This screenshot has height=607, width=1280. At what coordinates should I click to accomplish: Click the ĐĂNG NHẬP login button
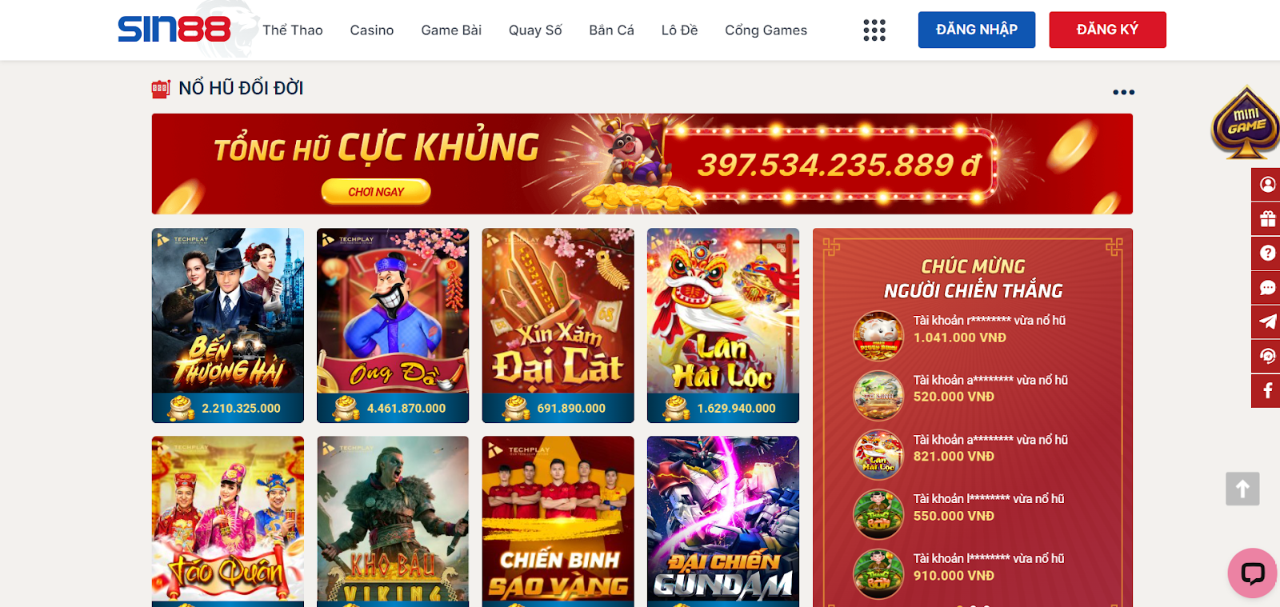(x=977, y=30)
